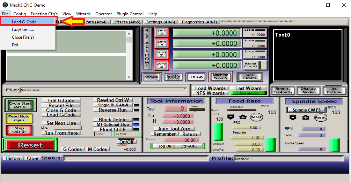Screen dimensions: 351x182
Task: Click the Edit G-Code button
Action: [61, 100]
